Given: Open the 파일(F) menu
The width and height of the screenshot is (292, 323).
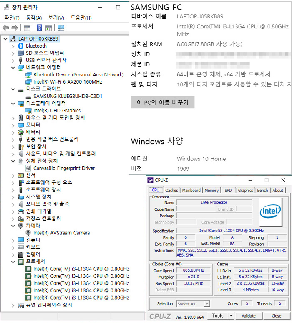Looking at the screenshot, I should pyautogui.click(x=12, y=18).
